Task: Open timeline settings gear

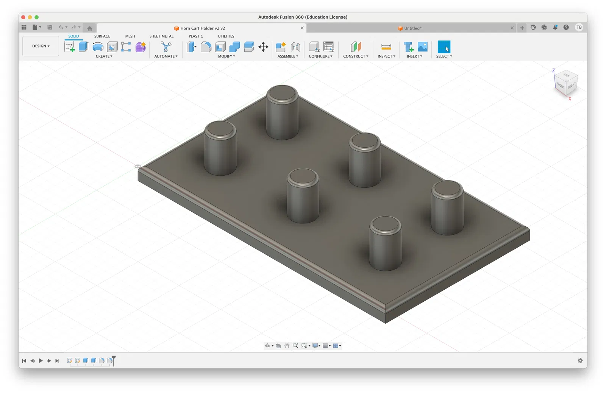Action: 580,361
